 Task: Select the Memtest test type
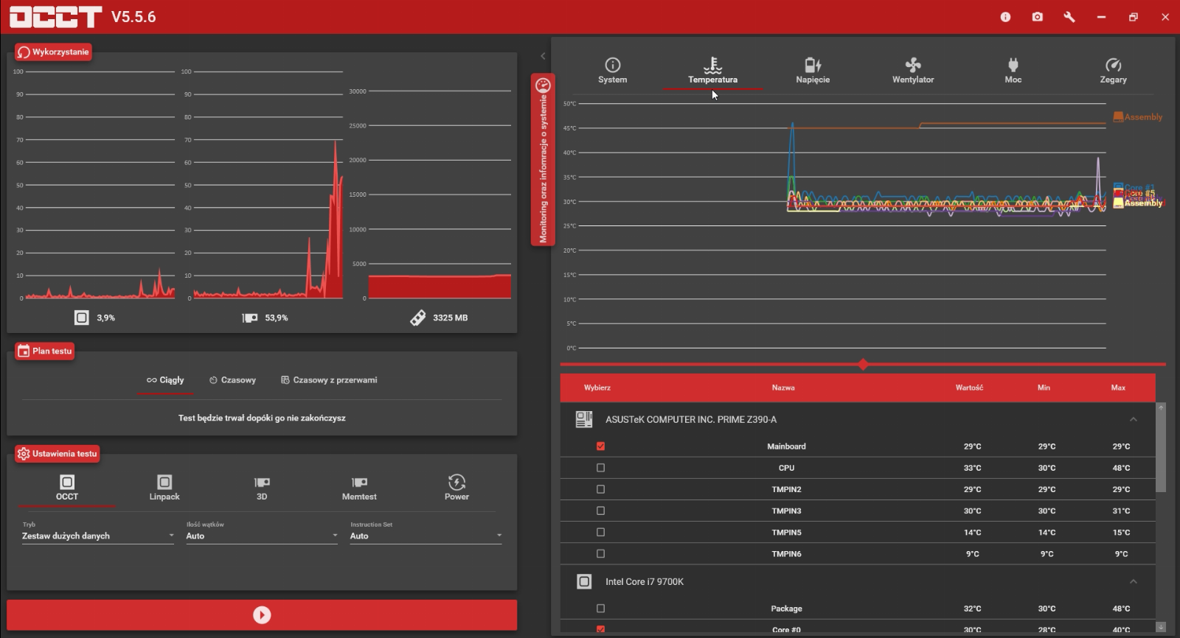pyautogui.click(x=359, y=488)
